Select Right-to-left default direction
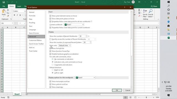This screenshot has width=177, height=99. [53, 70]
